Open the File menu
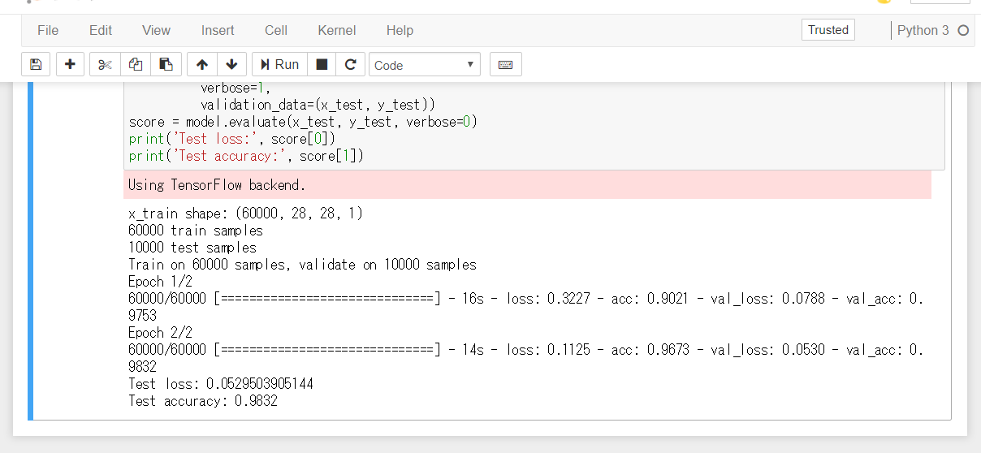Viewport: 981px width, 453px height. 48,30
